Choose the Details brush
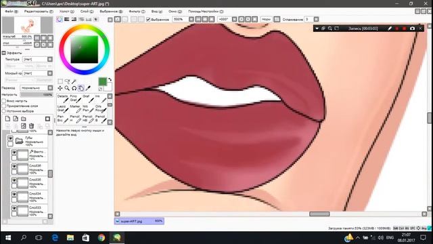The width and height of the screenshot is (433, 244). pyautogui.click(x=63, y=98)
